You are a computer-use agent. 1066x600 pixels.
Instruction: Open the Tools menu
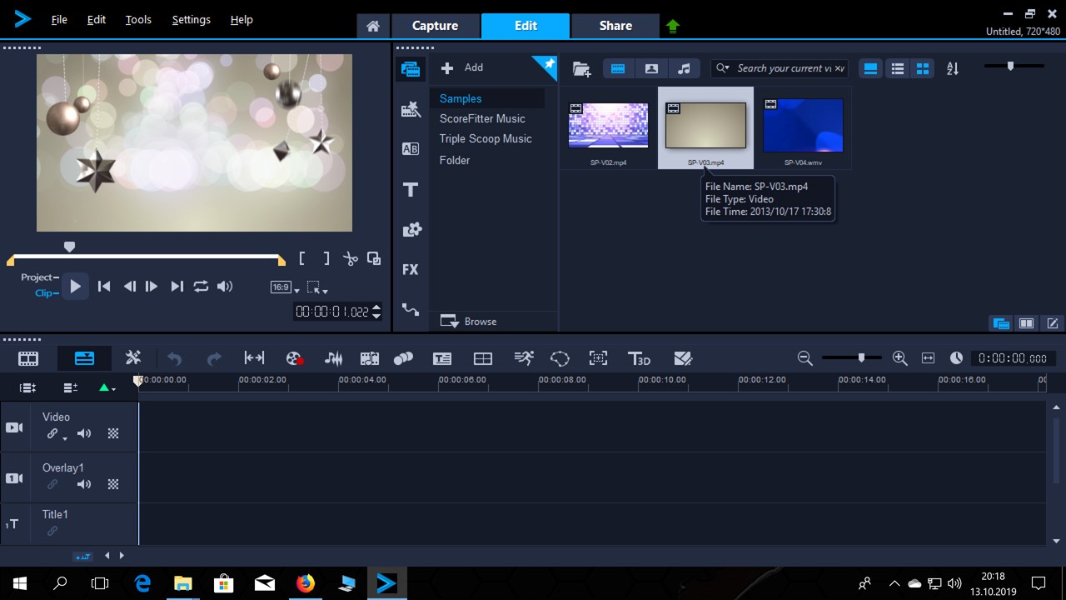[x=138, y=19]
